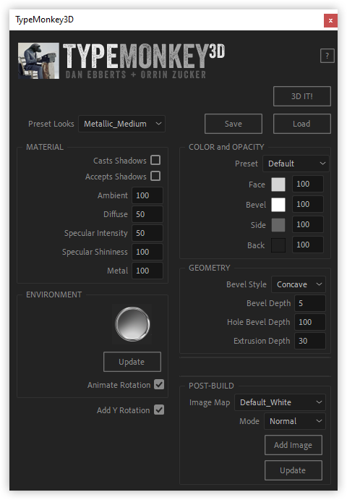347x500 pixels.
Task: Click the Specular Shininess field
Action: coord(147,252)
